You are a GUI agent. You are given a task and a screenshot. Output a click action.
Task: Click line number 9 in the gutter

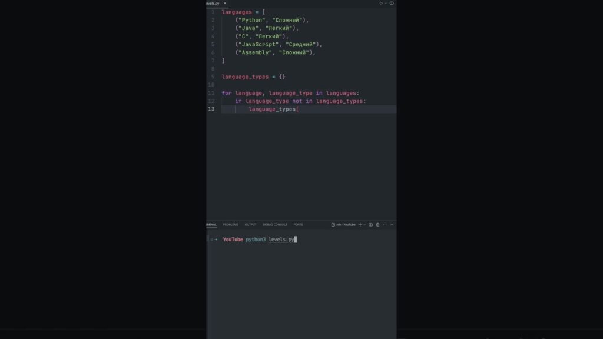point(213,77)
